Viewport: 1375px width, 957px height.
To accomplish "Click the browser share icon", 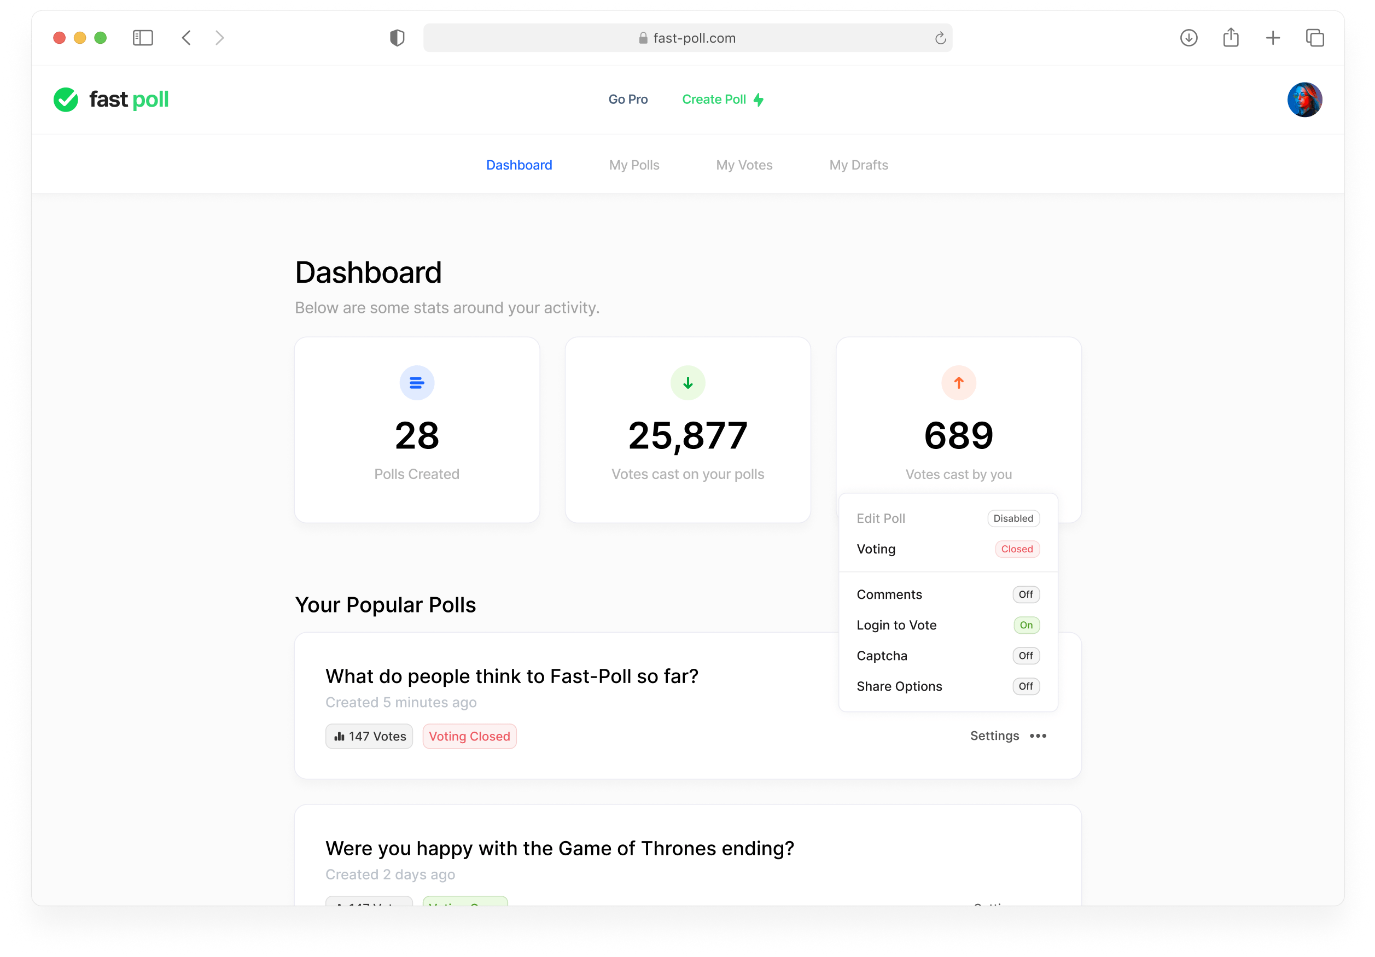I will tap(1231, 38).
